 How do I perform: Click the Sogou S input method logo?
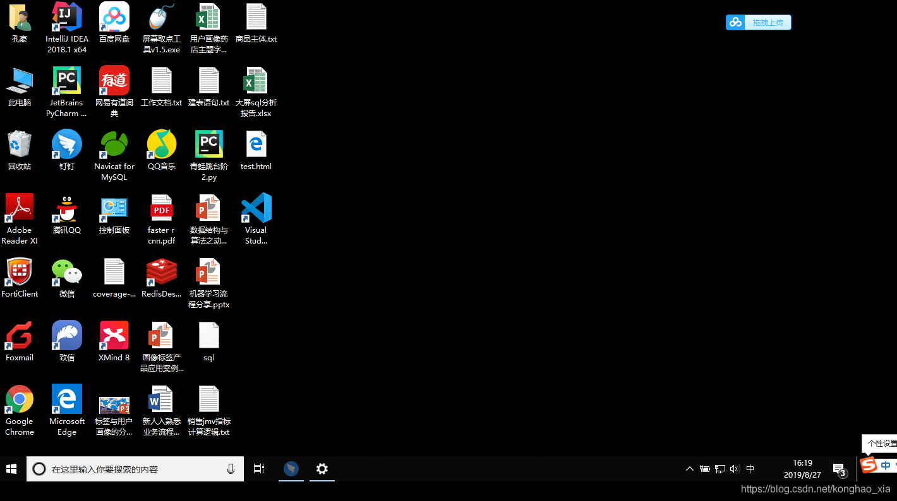point(869,466)
